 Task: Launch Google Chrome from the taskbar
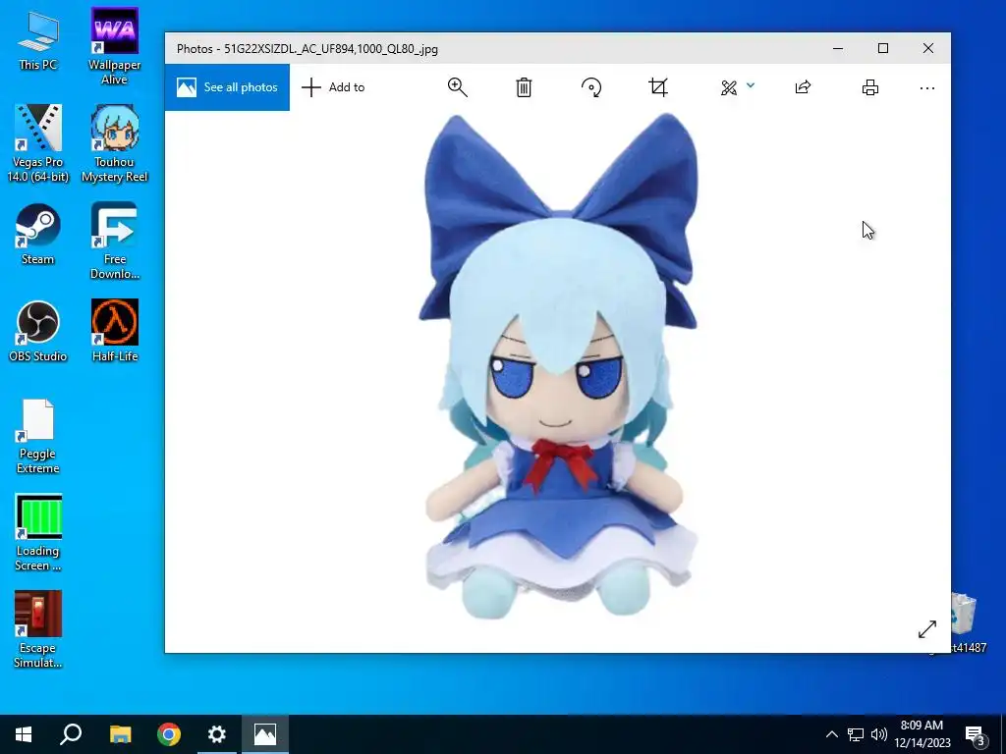tap(169, 734)
